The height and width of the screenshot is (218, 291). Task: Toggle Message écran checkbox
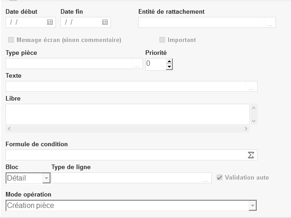[11, 40]
